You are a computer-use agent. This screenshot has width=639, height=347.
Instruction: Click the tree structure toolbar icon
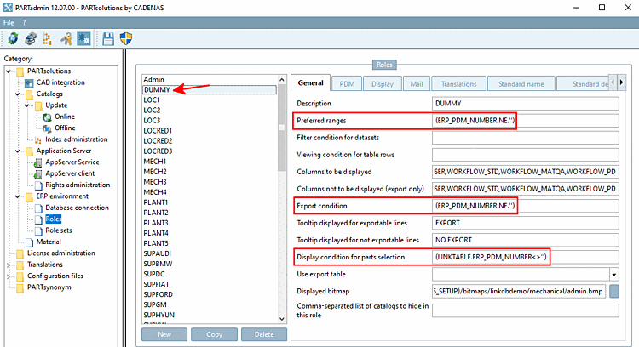(x=48, y=38)
